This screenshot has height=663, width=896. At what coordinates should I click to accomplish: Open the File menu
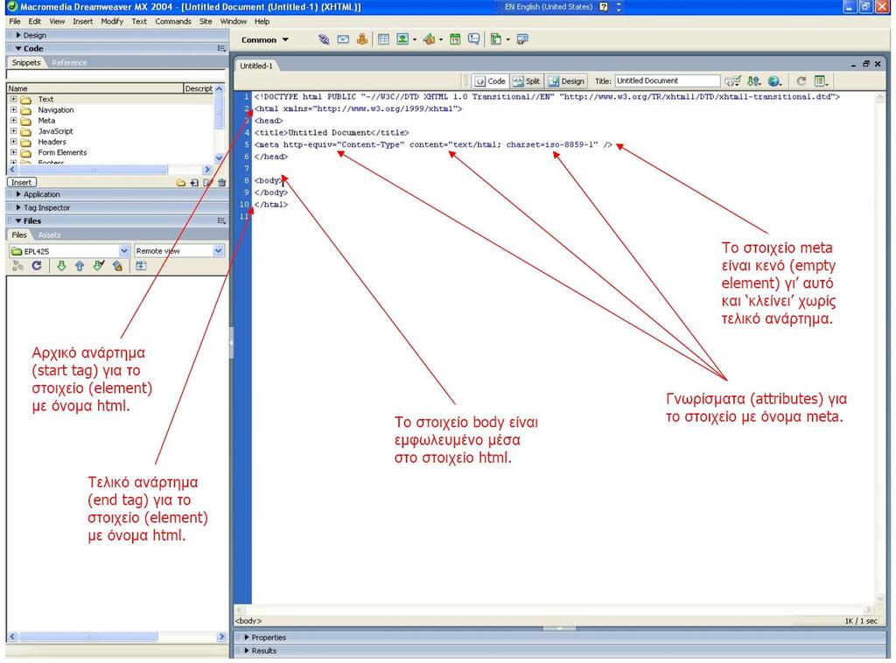[x=15, y=22]
